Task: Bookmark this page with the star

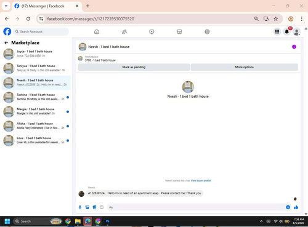Action: (x=276, y=19)
